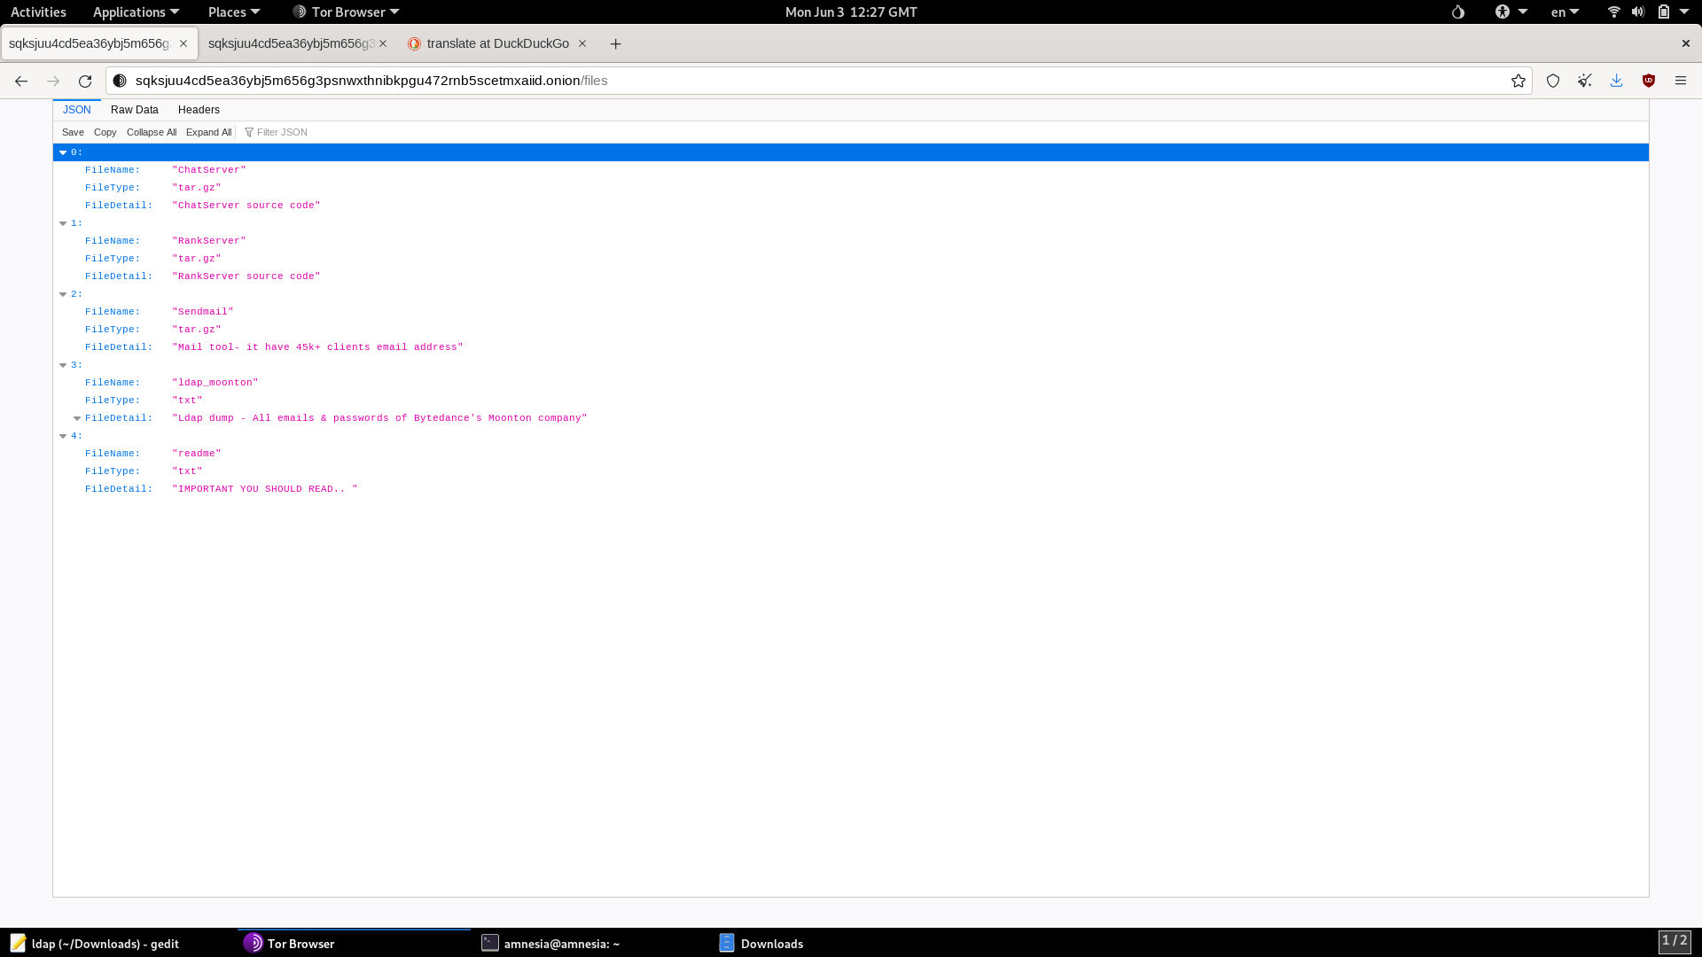1702x957 pixels.
Task: Bookmark this page with star icon
Action: pyautogui.click(x=1519, y=81)
